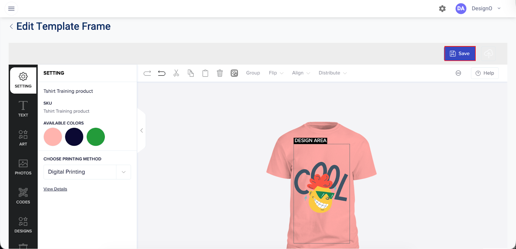Switch to the Text tab in sidebar
Screen dimensions: 516x249
pos(23,109)
